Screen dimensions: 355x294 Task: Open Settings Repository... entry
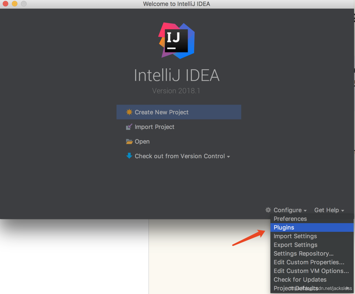point(312,253)
